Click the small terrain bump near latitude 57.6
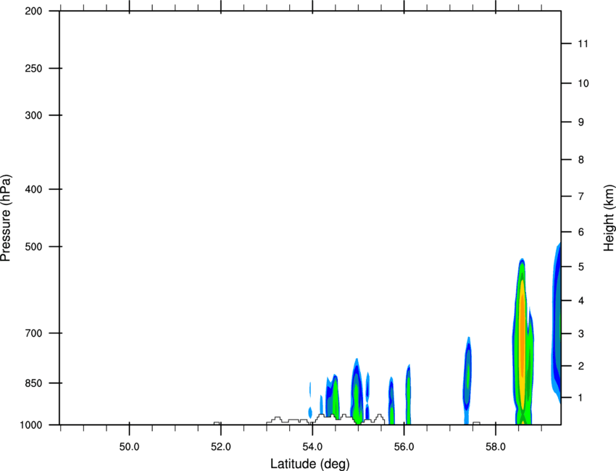 coord(476,423)
